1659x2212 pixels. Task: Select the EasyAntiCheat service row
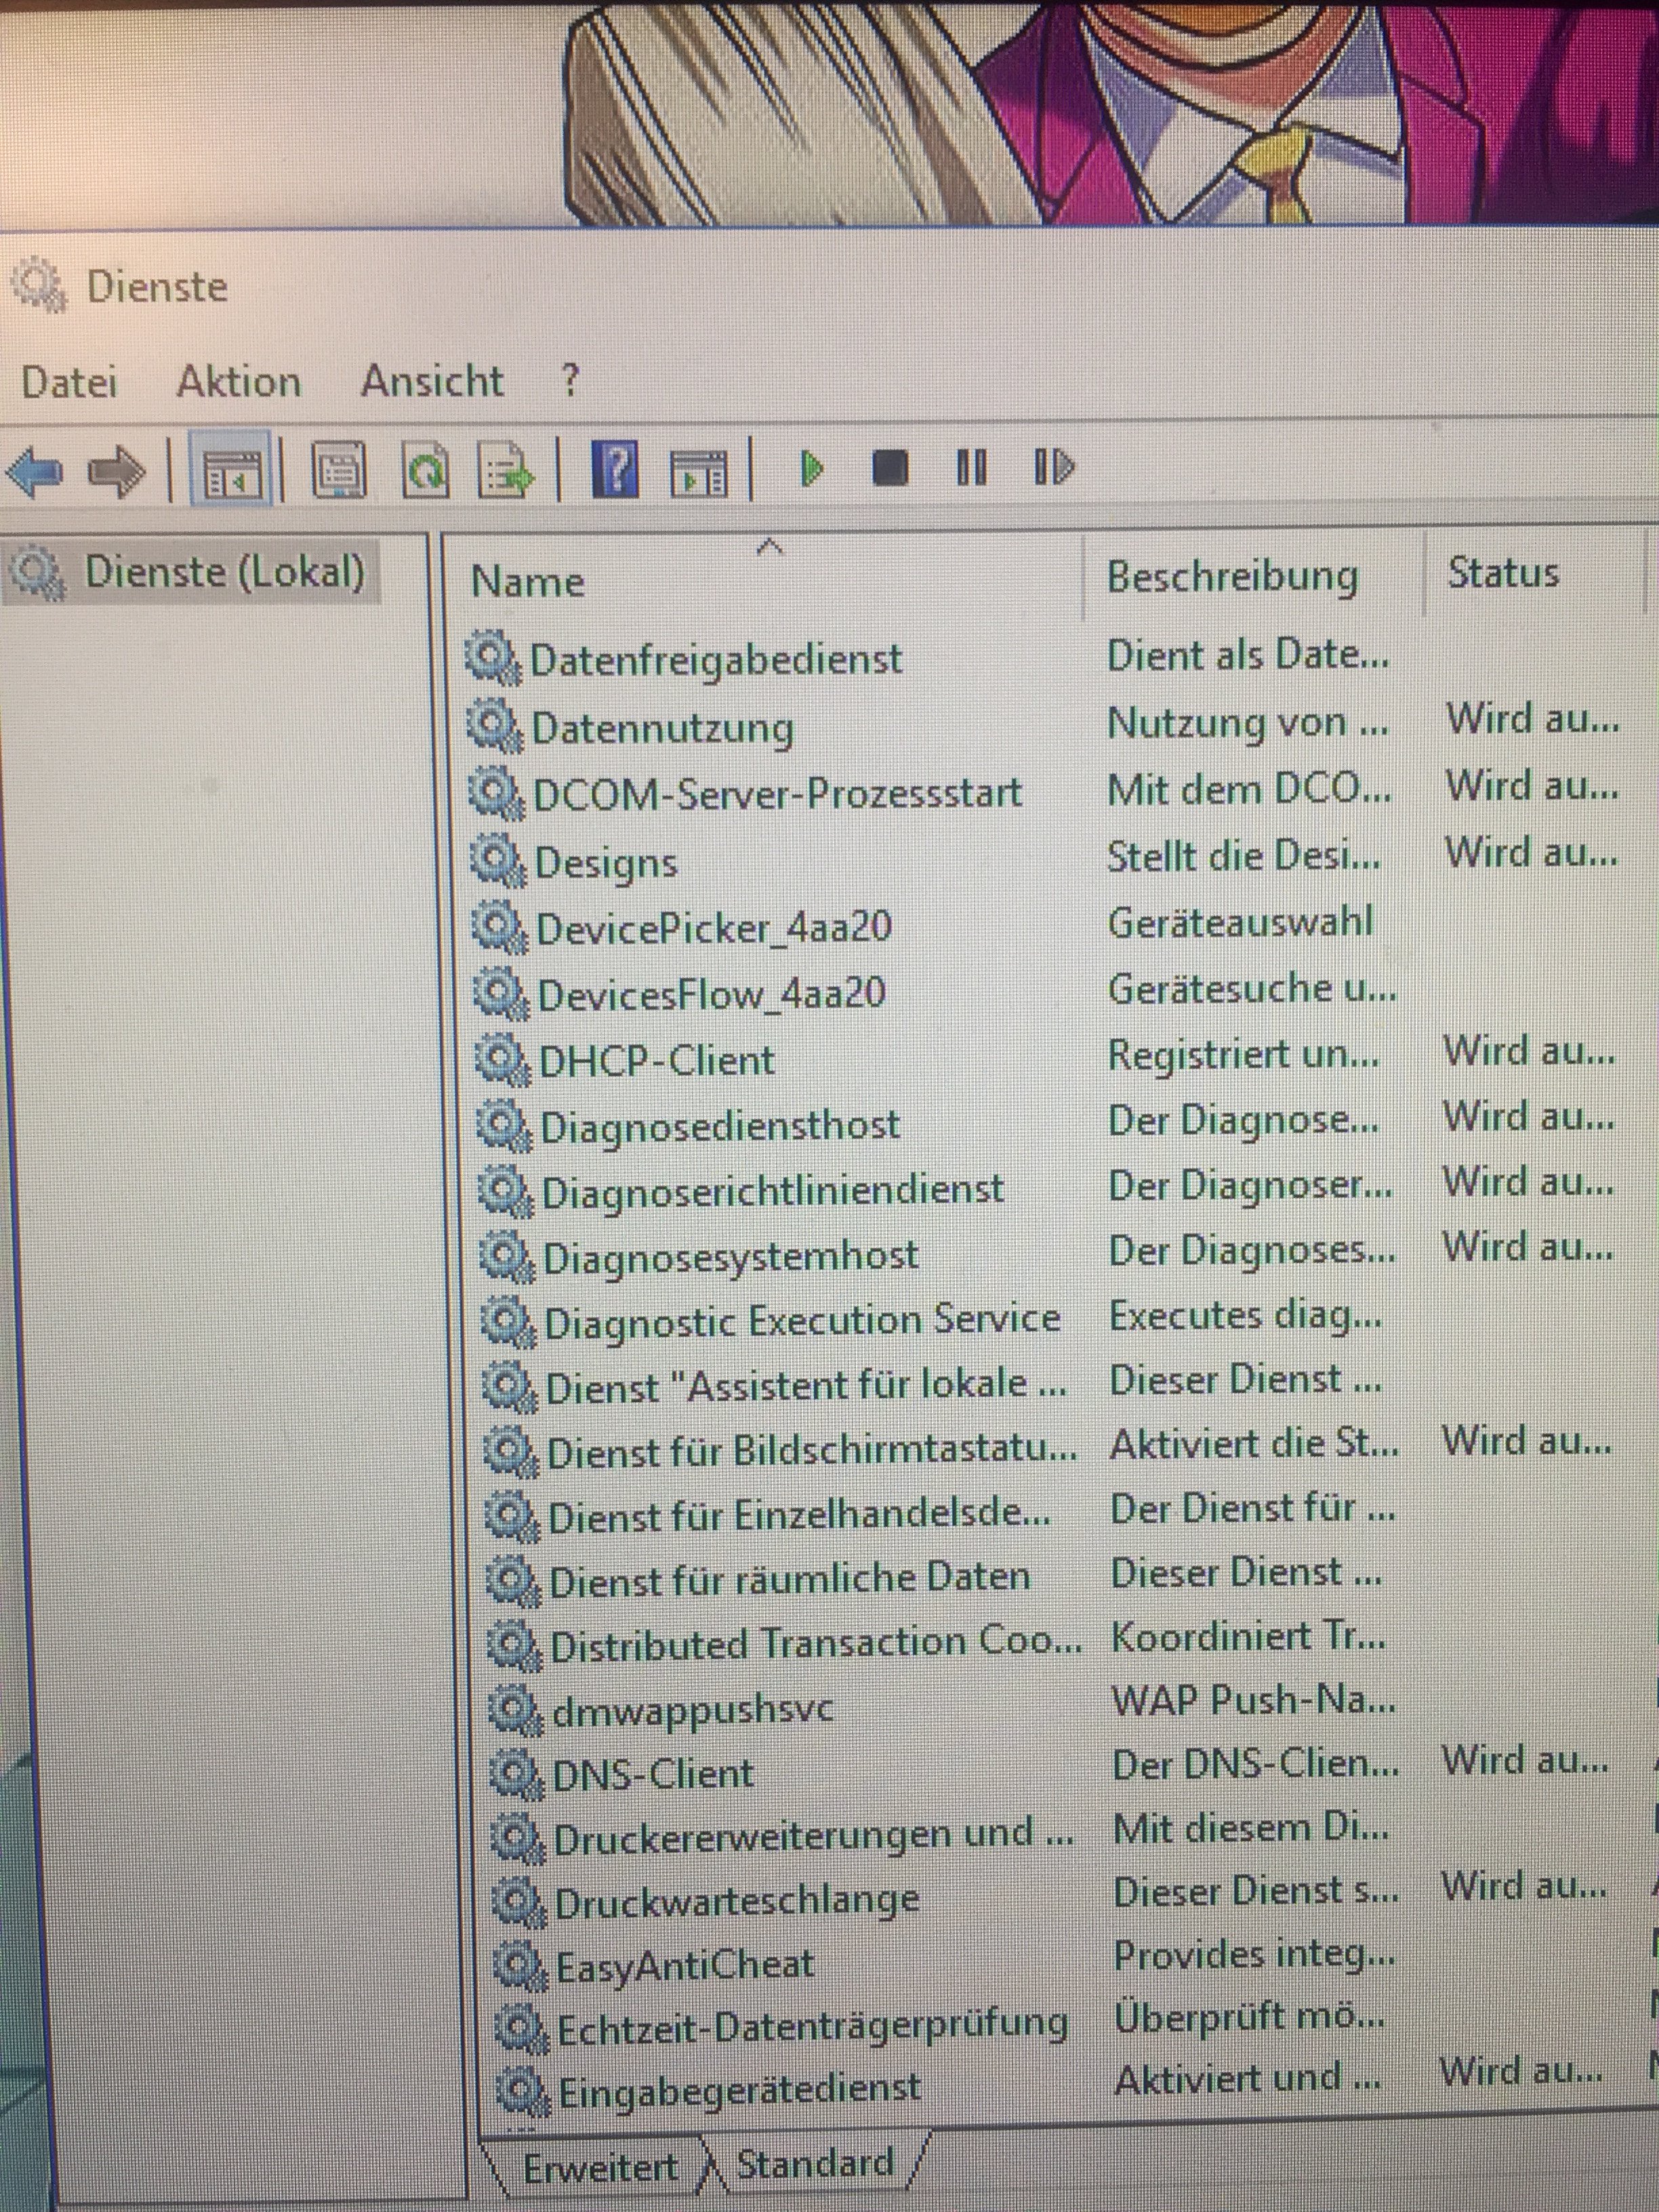[685, 1966]
